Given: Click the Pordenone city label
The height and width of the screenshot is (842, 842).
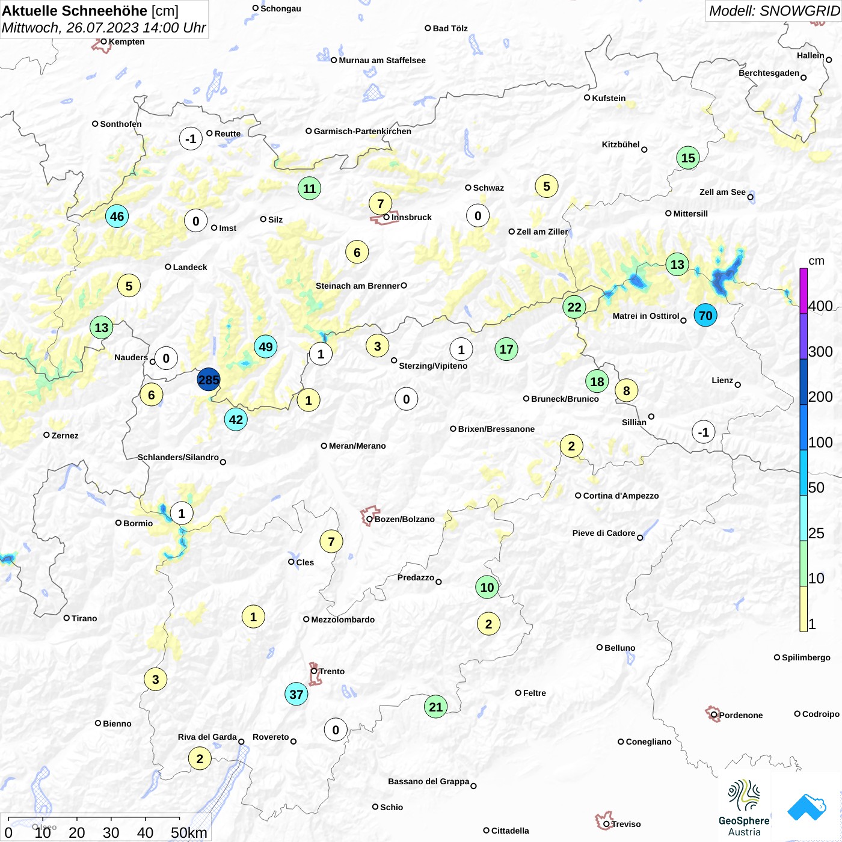Looking at the screenshot, I should coord(741,715).
